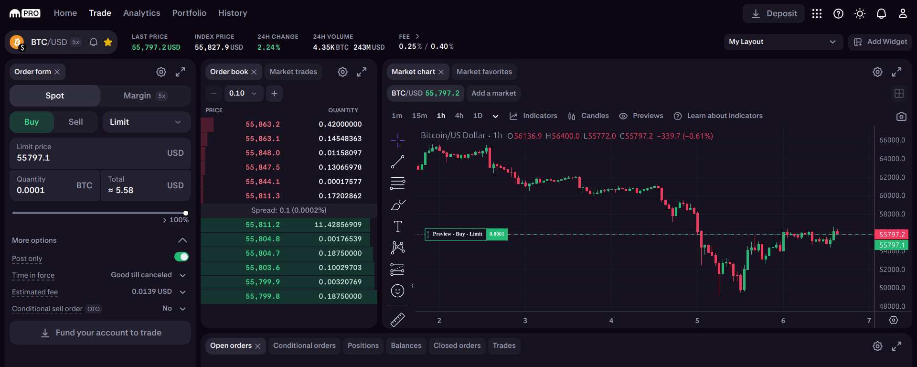Open the Analytics menu
This screenshot has width=917, height=367.
142,13
